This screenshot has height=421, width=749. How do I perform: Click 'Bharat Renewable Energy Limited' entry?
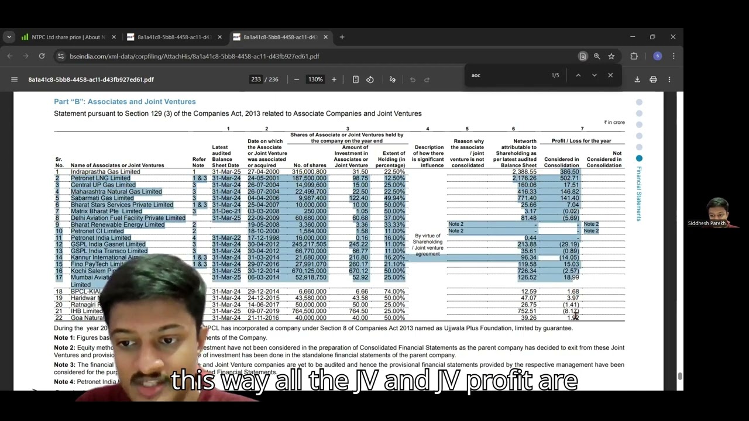(x=118, y=225)
